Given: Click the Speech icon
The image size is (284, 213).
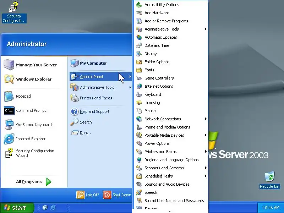Looking at the screenshot, I should pos(139,192).
